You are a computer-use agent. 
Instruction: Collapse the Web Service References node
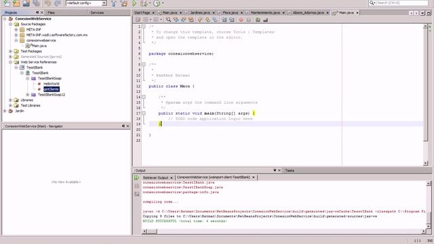(11, 62)
